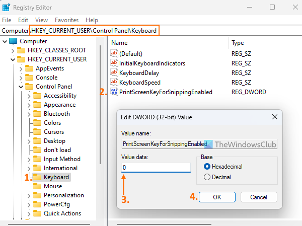Select the Hexadecimal base option
This screenshot has height=226, width=302.
(223, 167)
